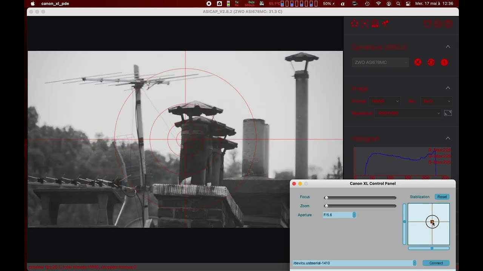Close the camera with the red X icon
Image resolution: width=483 pixels, height=271 pixels.
point(418,62)
